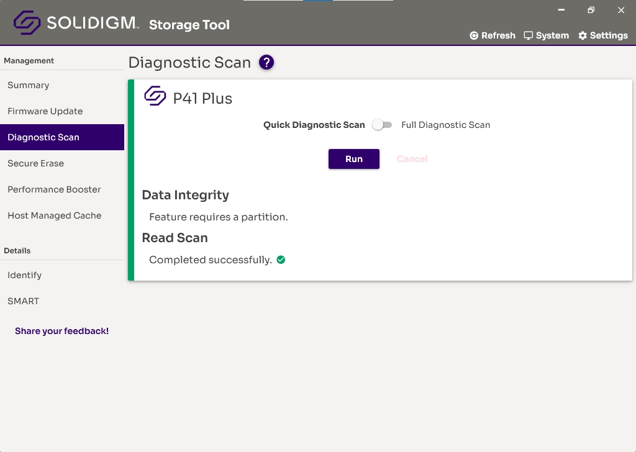Screen dimensions: 636x452
Task: View the Identify details page
Action: 62,275
